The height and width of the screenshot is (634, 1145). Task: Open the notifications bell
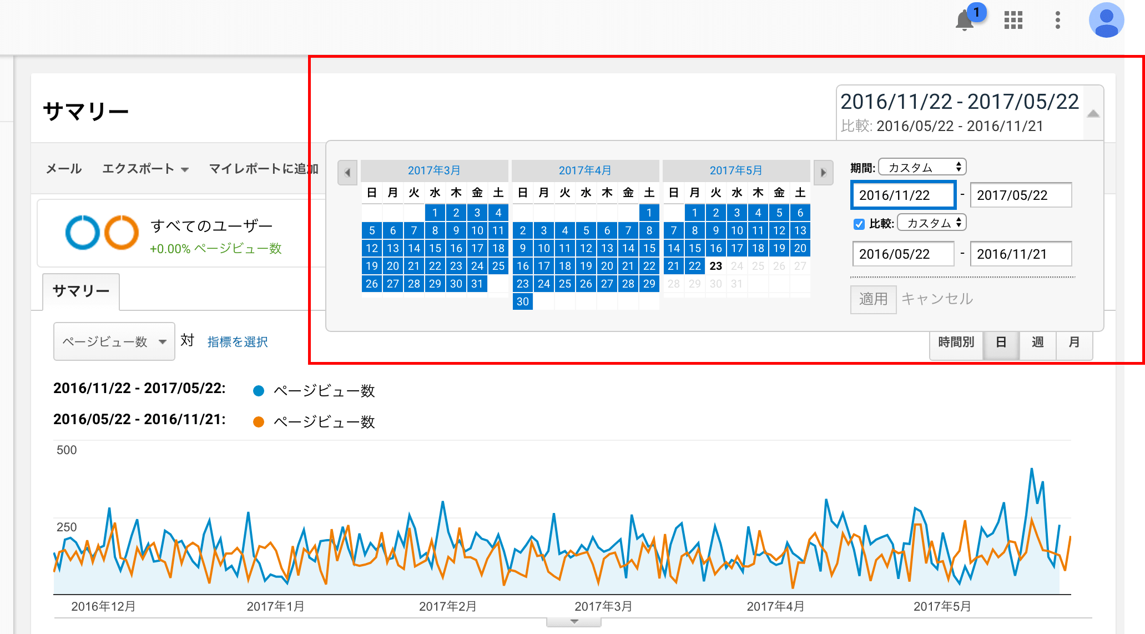(x=965, y=21)
